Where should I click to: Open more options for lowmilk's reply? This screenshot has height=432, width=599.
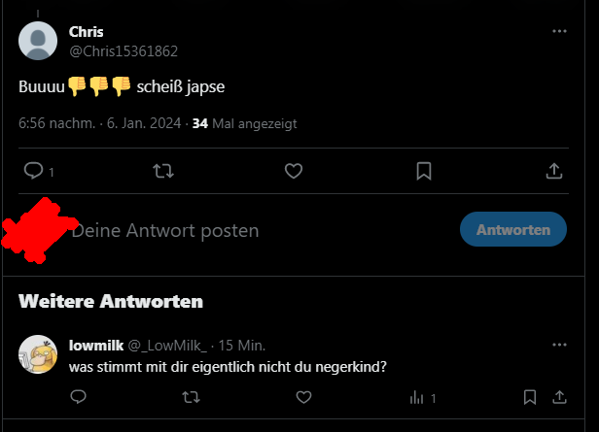click(559, 345)
